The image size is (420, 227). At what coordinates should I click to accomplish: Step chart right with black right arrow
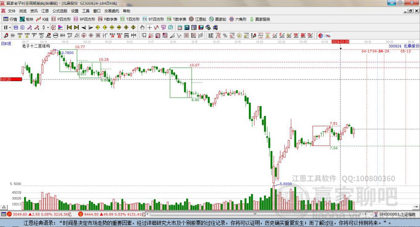(x=91, y=27)
